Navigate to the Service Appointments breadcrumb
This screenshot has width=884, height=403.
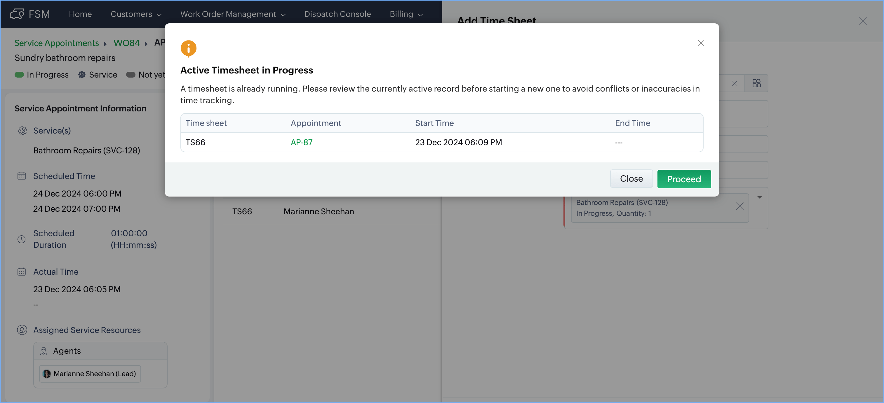(57, 43)
